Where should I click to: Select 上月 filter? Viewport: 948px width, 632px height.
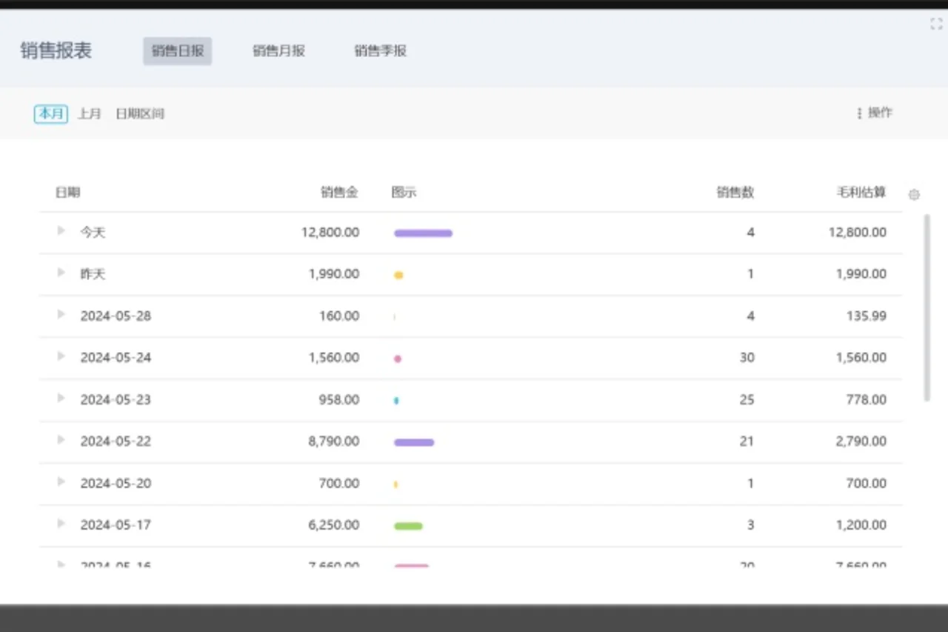pyautogui.click(x=90, y=113)
